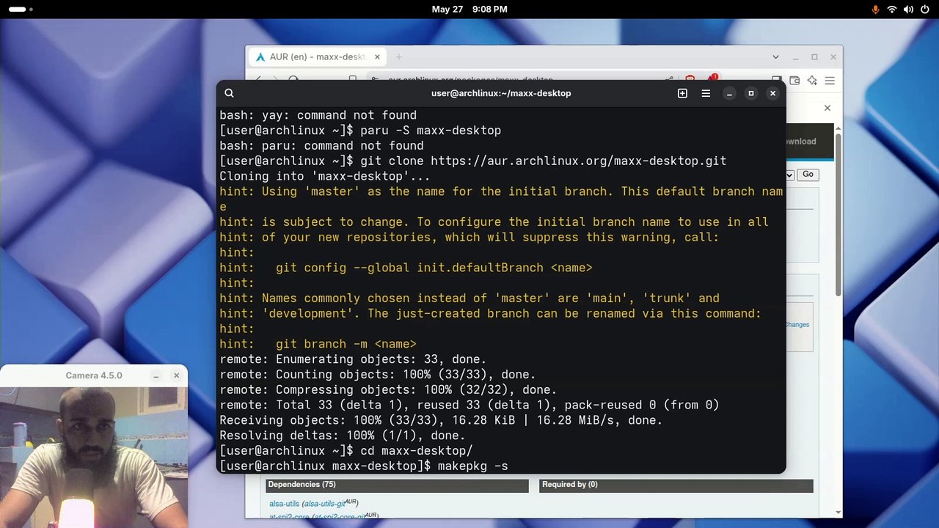
Task: Add a new browser tab
Action: click(399, 56)
